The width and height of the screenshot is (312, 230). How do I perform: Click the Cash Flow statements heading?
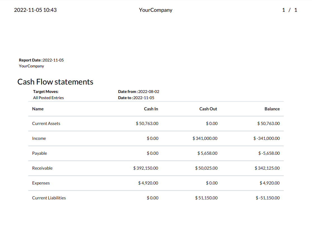click(55, 82)
